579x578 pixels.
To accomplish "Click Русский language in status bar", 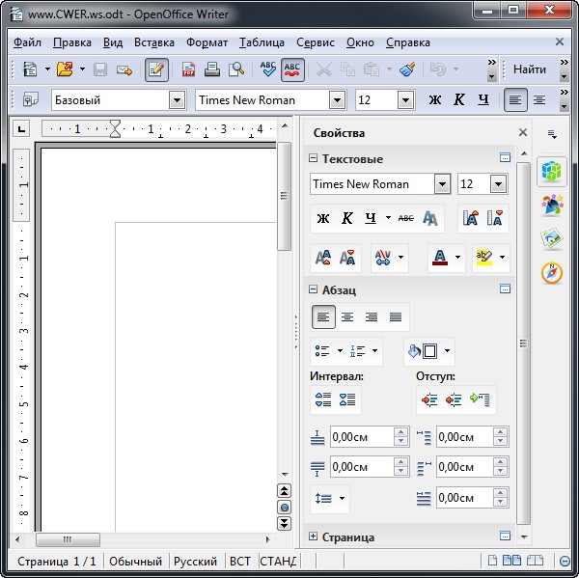I will [x=196, y=561].
